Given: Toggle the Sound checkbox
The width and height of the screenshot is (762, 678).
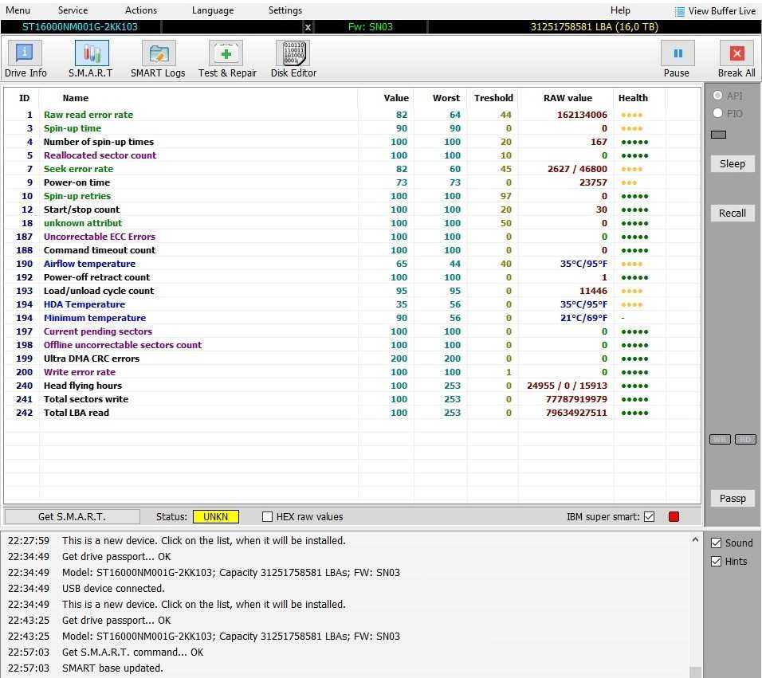Looking at the screenshot, I should click(x=716, y=543).
